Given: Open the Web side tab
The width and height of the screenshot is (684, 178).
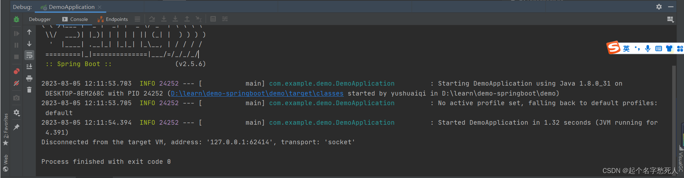Looking at the screenshot, I should tap(6, 163).
